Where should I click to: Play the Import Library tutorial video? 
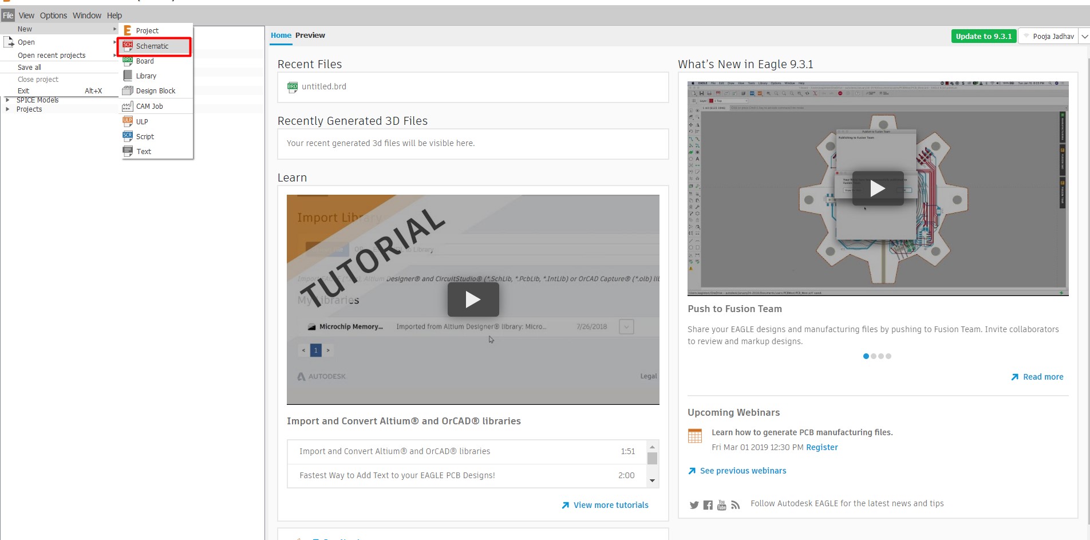(x=473, y=299)
